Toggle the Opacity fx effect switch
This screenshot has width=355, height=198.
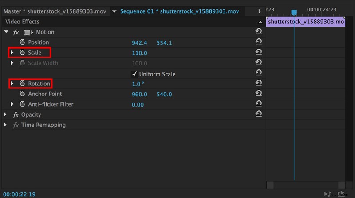coord(16,114)
